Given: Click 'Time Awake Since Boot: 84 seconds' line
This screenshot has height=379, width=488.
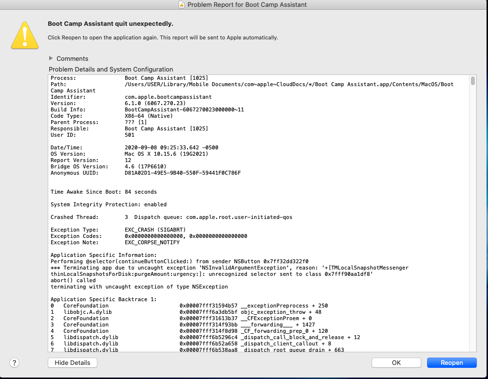Looking at the screenshot, I should (104, 192).
